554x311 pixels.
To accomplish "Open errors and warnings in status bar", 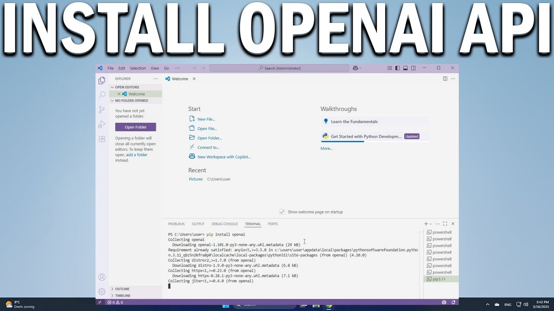I will 116,302.
